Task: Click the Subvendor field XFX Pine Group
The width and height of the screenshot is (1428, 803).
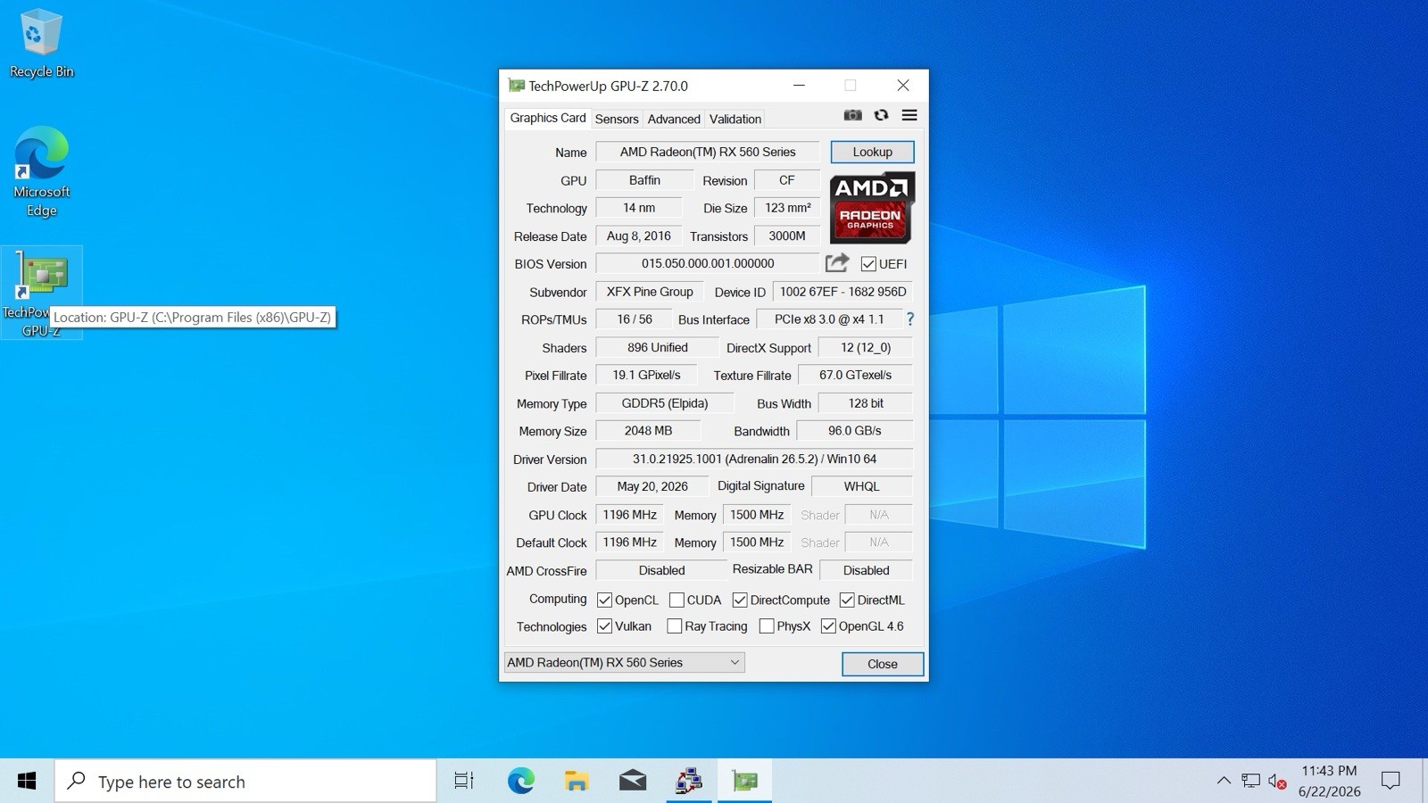Action: tap(650, 292)
